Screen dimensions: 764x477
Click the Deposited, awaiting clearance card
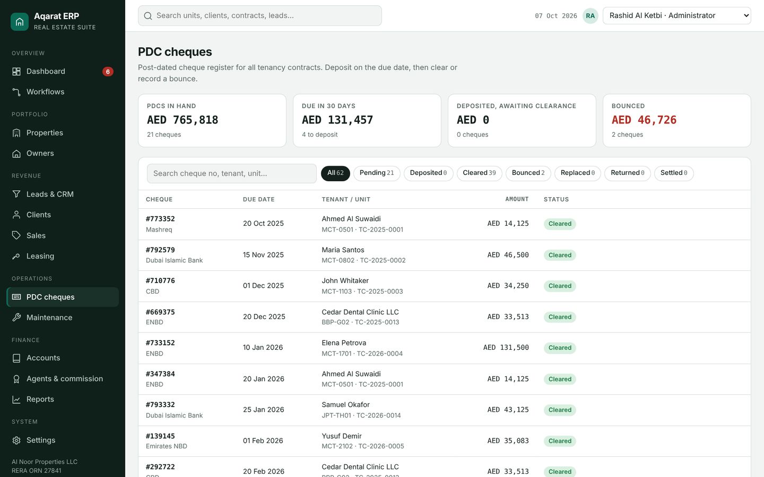[522, 121]
